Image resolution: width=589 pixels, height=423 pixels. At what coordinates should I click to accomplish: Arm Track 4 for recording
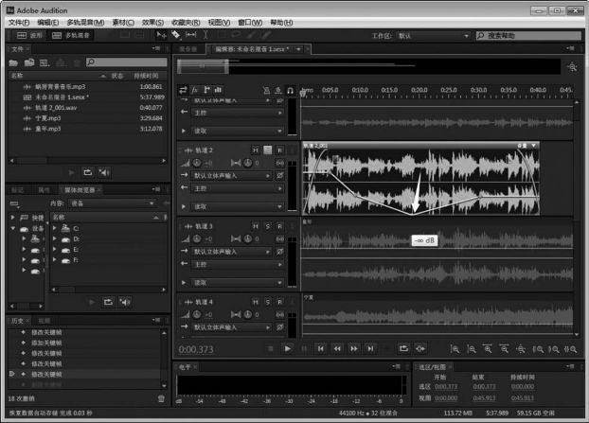pyautogui.click(x=279, y=302)
